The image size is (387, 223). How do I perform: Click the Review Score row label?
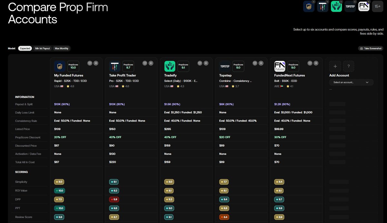(x=24, y=217)
